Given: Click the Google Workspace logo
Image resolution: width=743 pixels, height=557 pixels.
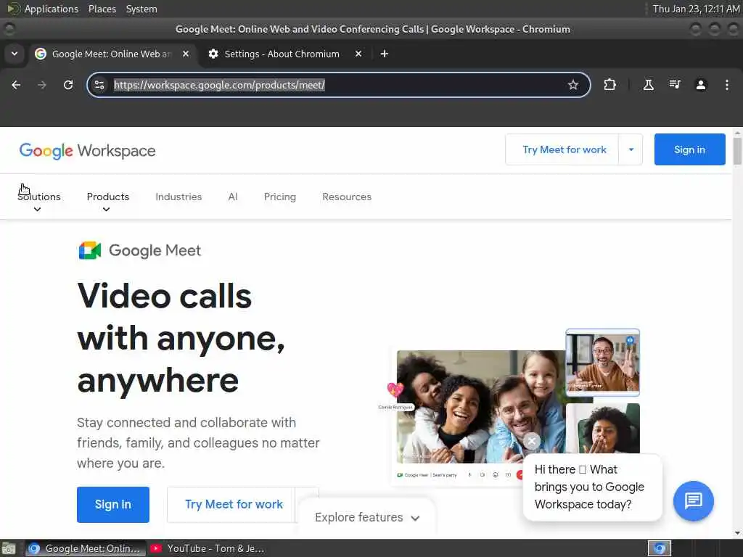Looking at the screenshot, I should [x=87, y=151].
